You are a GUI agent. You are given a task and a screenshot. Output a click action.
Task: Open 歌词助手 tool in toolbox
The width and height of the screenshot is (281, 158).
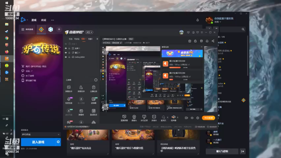93,112
